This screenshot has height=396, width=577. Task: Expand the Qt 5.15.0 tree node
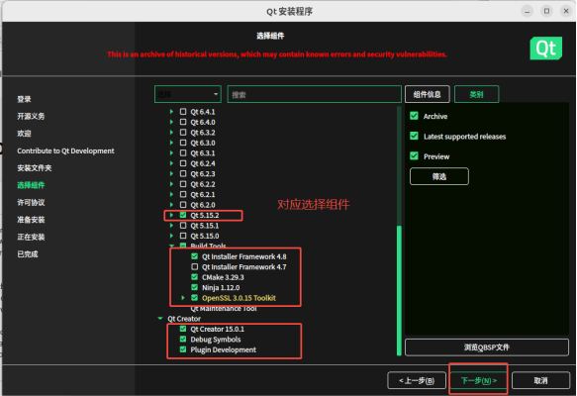coord(171,236)
